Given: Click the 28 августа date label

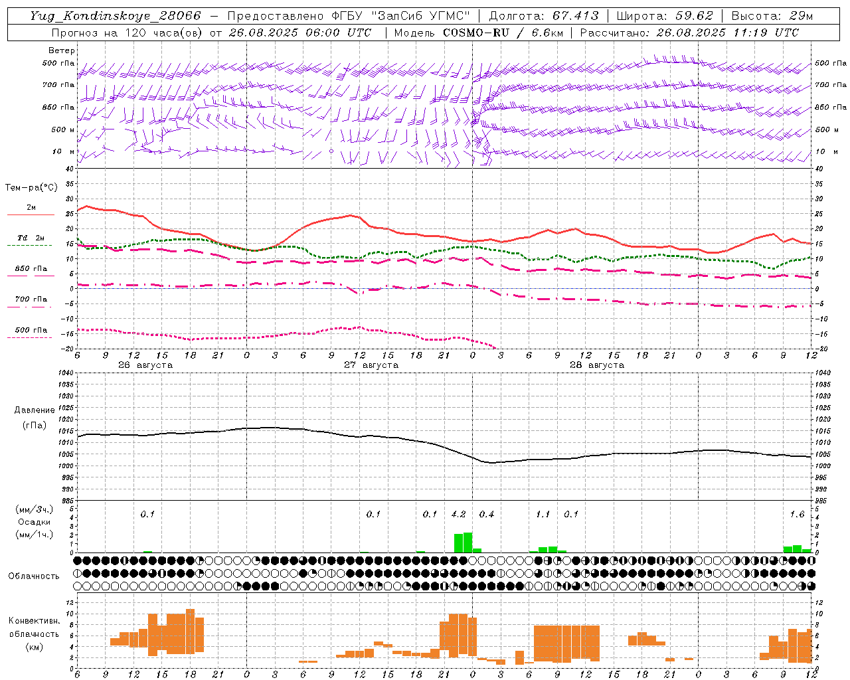Looking at the screenshot, I should click(x=597, y=365).
